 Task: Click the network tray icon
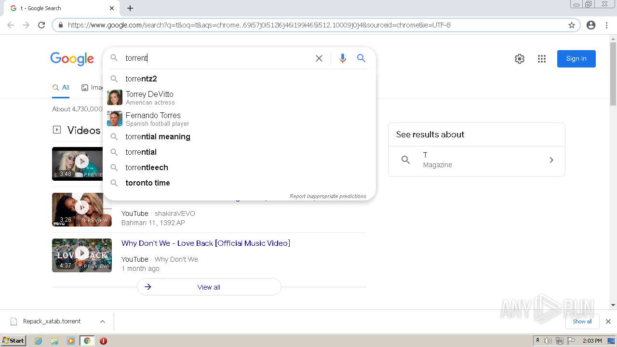[560, 341]
